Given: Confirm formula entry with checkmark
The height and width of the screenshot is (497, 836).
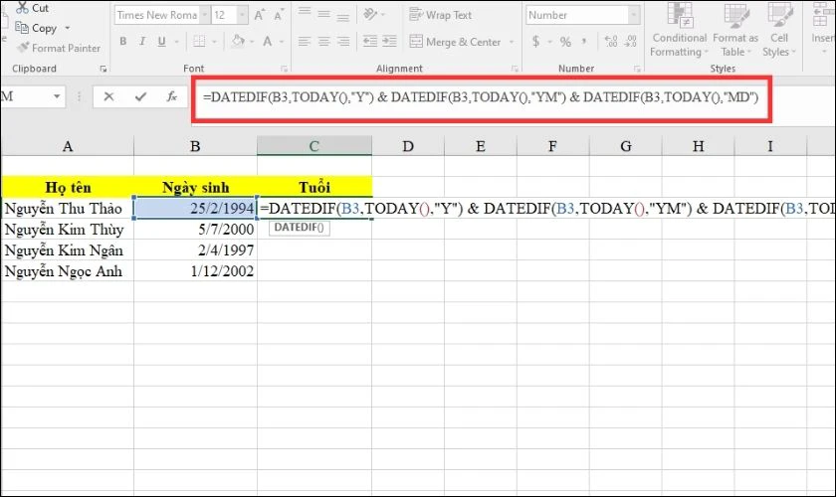Looking at the screenshot, I should pyautogui.click(x=140, y=96).
